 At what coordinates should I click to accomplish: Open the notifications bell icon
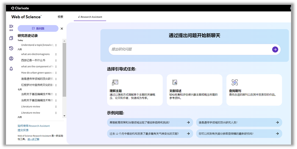tap(11, 68)
